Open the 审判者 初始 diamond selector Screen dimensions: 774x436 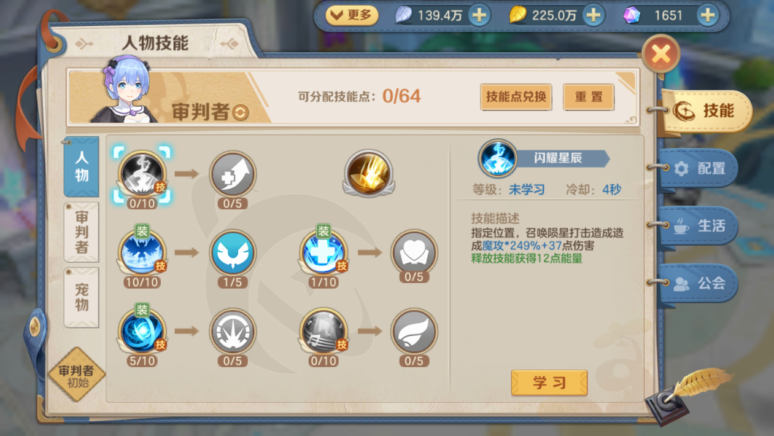click(x=77, y=374)
